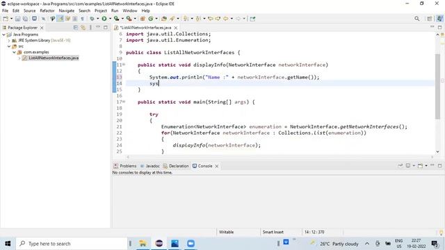
Task: Click 'Smart Insert' in the status bar
Action: pos(273,232)
